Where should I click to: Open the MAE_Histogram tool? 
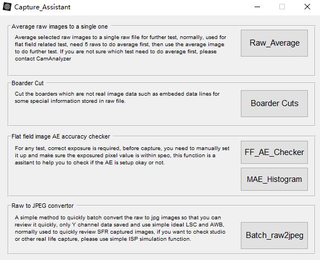[x=274, y=179]
